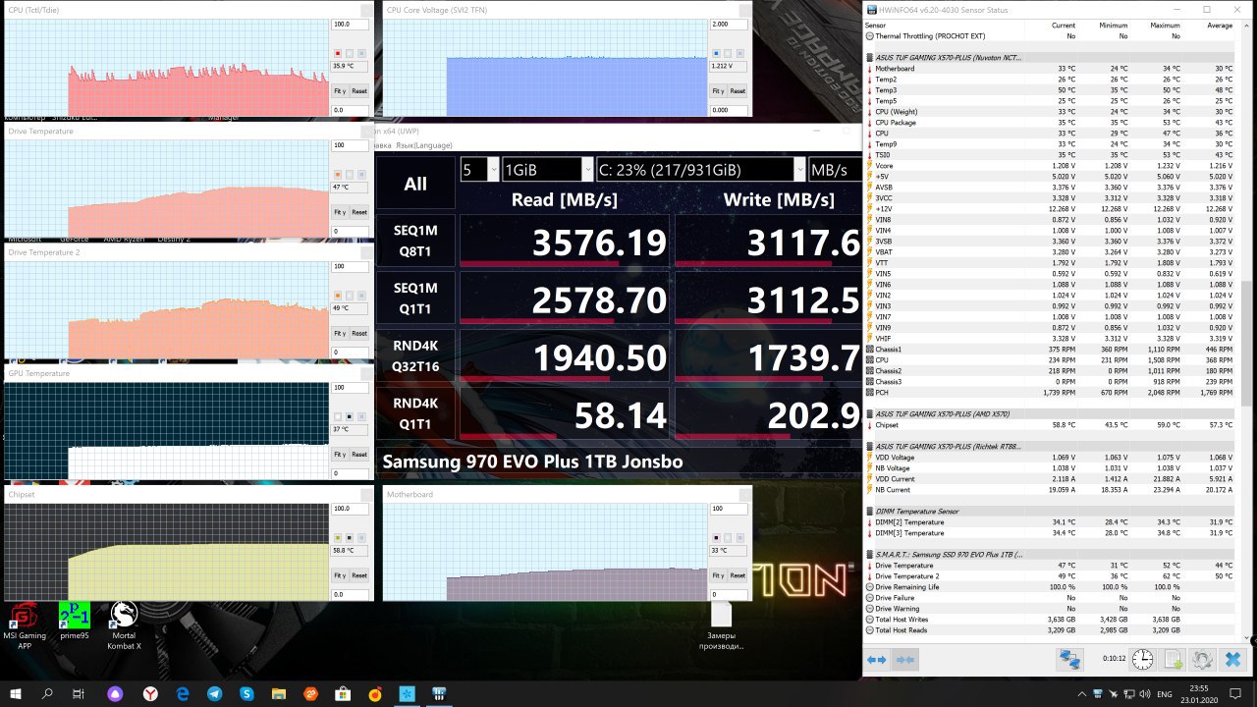Select Thermal Throttling (PROCHOT EXT) row
1257x707 pixels.
[x=1051, y=36]
